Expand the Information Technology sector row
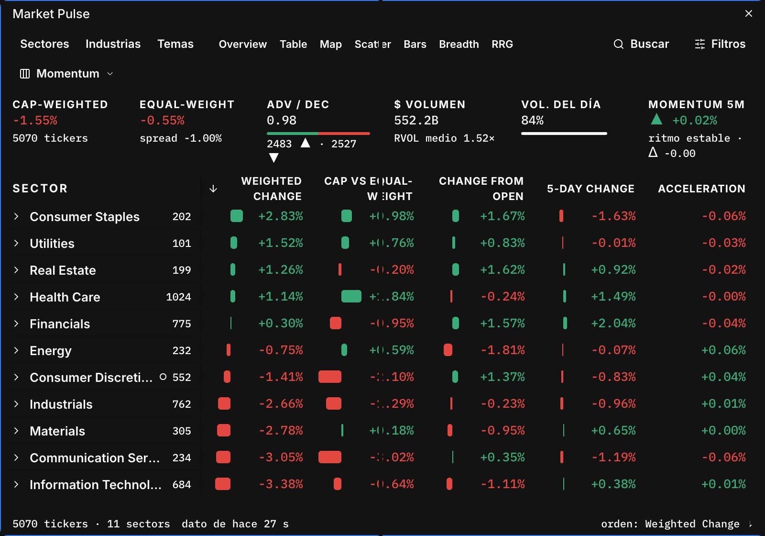765x536 pixels. click(x=16, y=484)
